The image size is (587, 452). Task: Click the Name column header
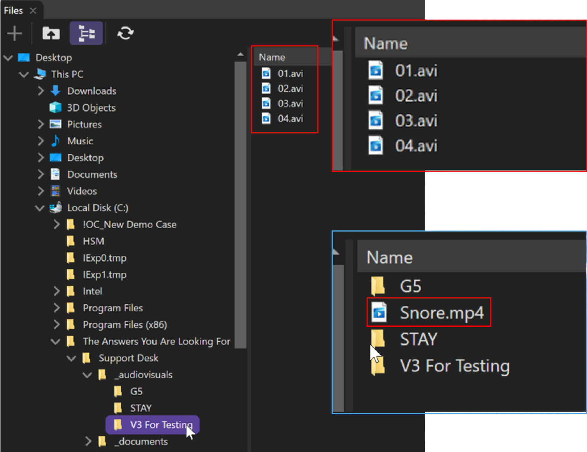pyautogui.click(x=272, y=57)
